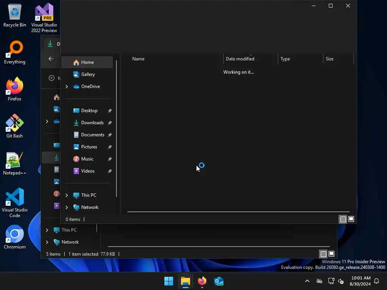This screenshot has width=387, height=290.
Task: Click background window horizontal scrollbar
Action: click(219, 246)
